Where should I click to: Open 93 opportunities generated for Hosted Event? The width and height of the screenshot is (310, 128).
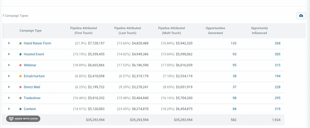click(x=235, y=54)
